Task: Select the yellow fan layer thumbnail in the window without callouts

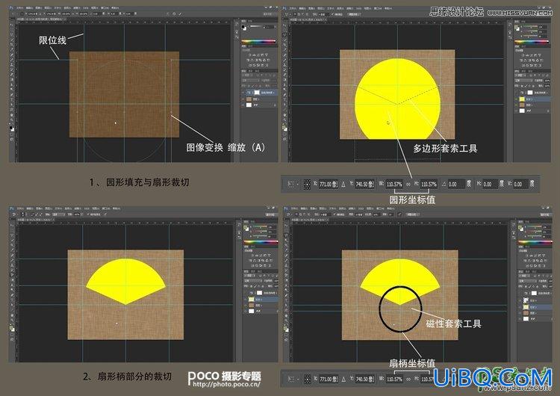Action: pos(251,299)
